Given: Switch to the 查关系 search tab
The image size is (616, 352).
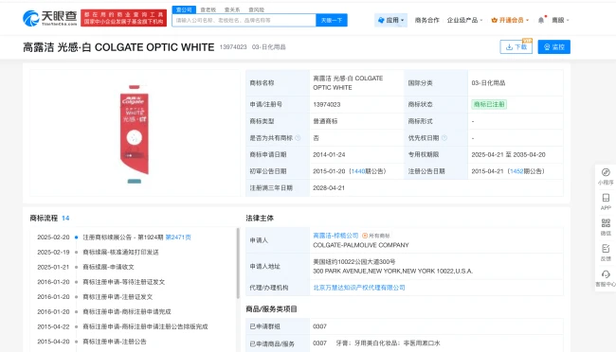Looking at the screenshot, I should pos(232,9).
